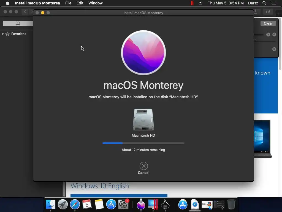This screenshot has width=282, height=212.
Task: Open the Edit menu
Action: coord(80,3)
